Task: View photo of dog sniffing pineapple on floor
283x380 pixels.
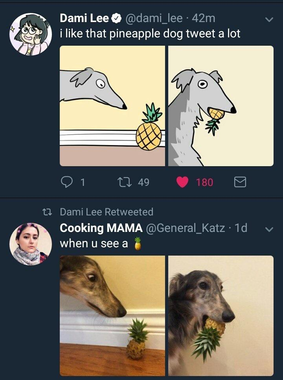Action: [112, 315]
